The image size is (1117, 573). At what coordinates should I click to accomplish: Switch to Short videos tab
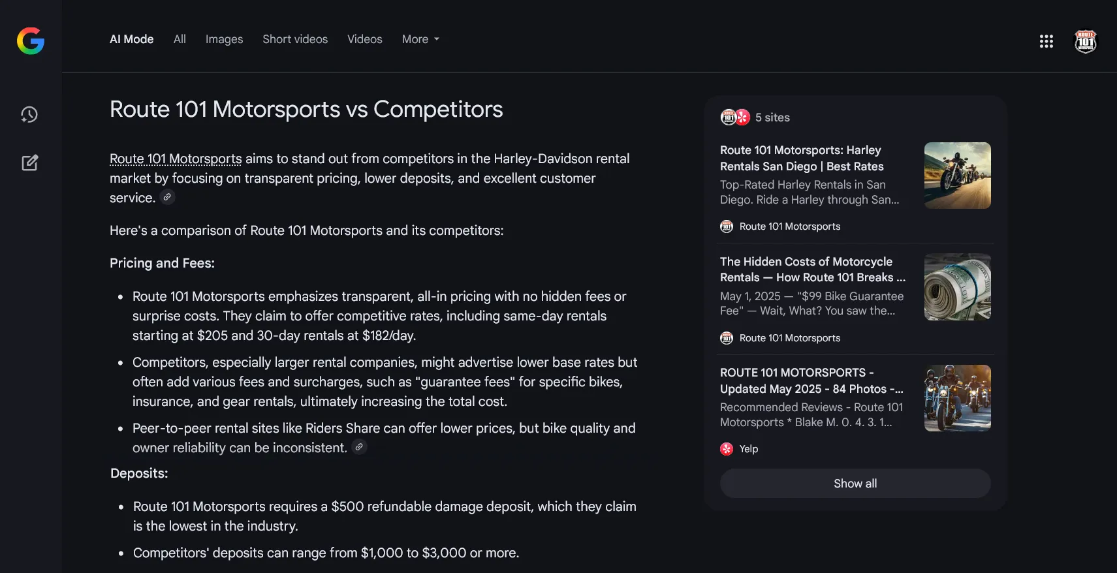[x=295, y=39]
